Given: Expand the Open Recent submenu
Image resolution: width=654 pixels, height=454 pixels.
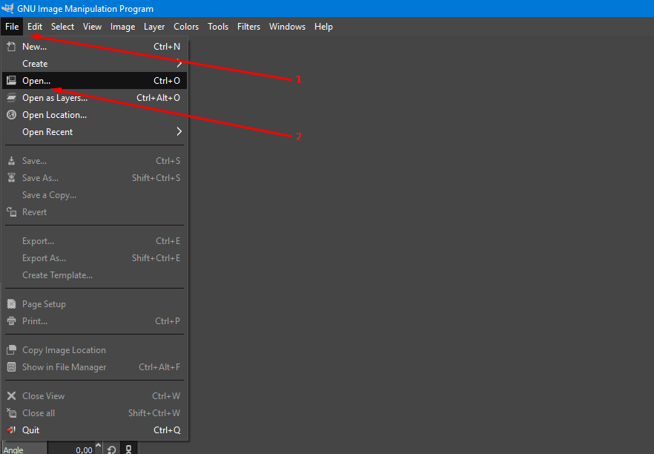Looking at the screenshot, I should 94,132.
